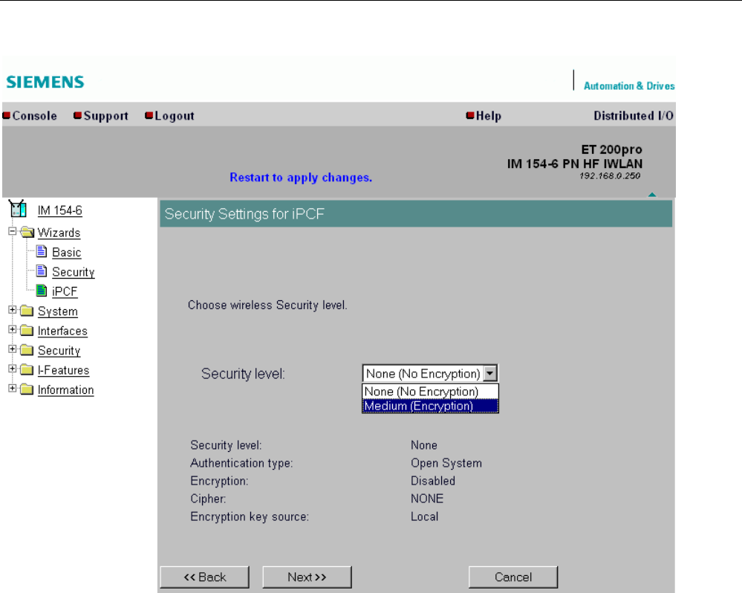Click the Distributed I/O text

(x=634, y=116)
